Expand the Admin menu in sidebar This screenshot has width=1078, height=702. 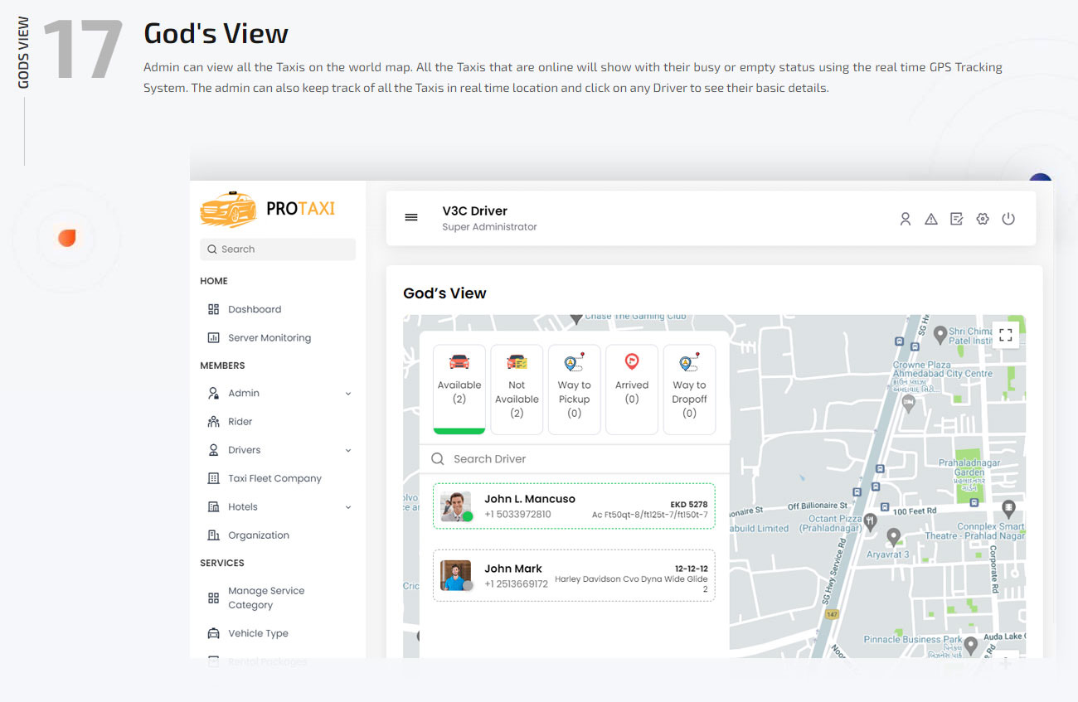pos(347,393)
